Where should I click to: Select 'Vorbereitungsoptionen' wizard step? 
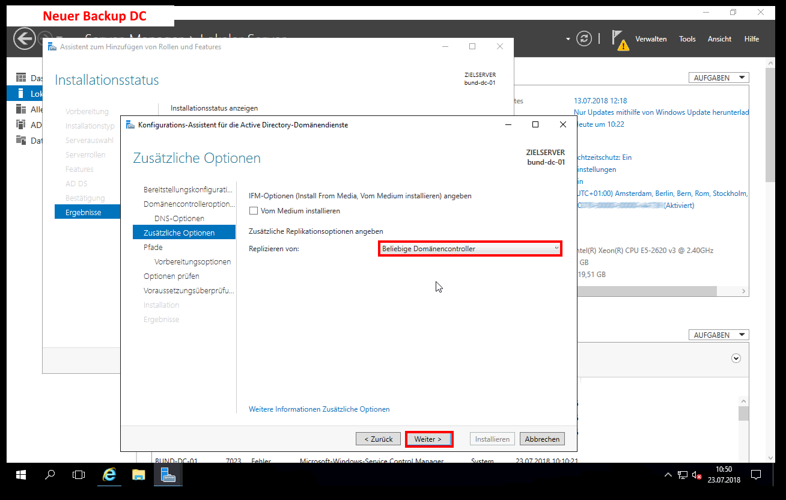point(192,261)
